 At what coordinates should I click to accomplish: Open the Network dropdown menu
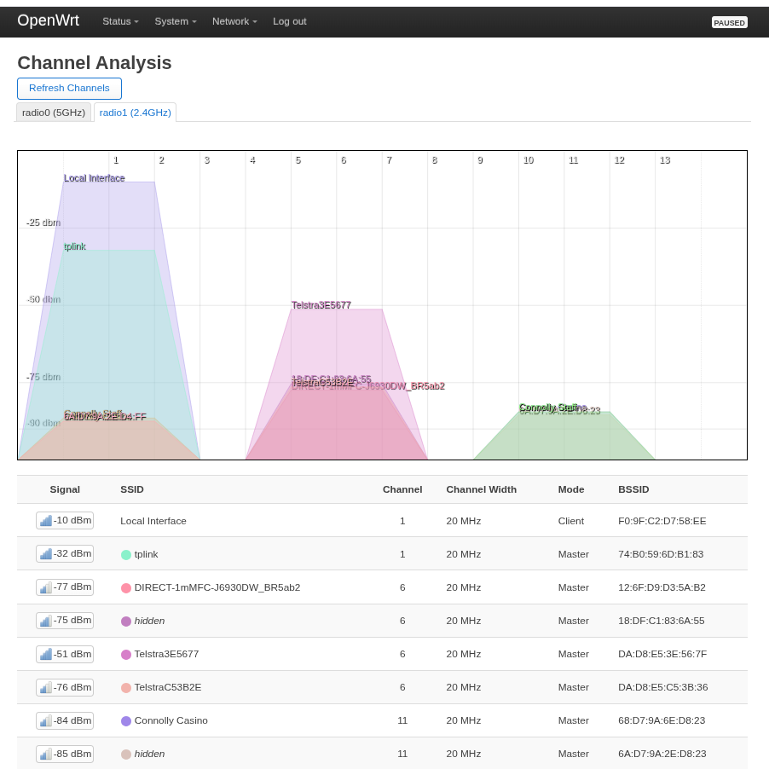(234, 21)
